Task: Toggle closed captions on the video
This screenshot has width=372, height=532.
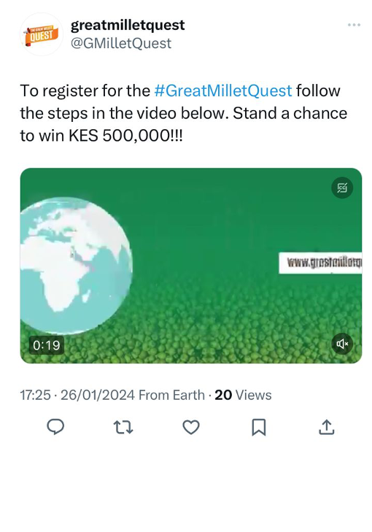Action: coord(342,188)
